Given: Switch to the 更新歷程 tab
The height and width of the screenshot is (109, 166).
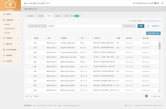Looking at the screenshot, I should 31,16.
